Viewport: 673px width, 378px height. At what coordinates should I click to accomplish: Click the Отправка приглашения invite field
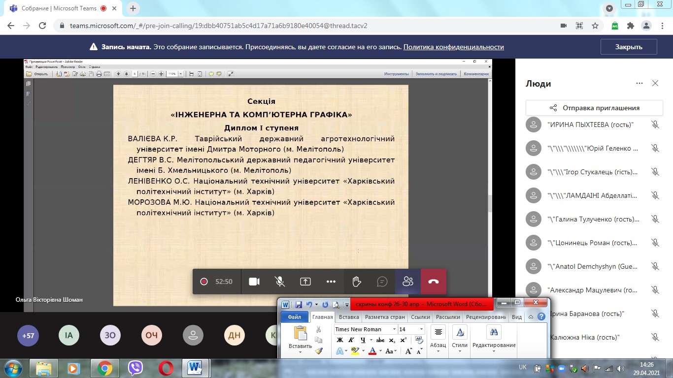click(x=594, y=108)
